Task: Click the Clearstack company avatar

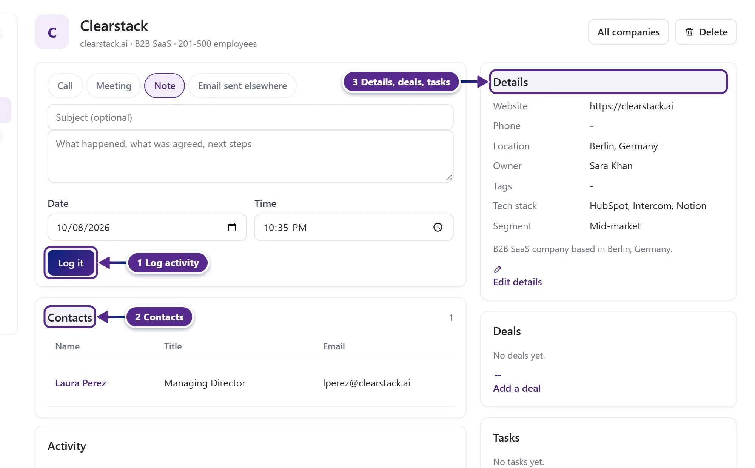Action: pos(52,32)
